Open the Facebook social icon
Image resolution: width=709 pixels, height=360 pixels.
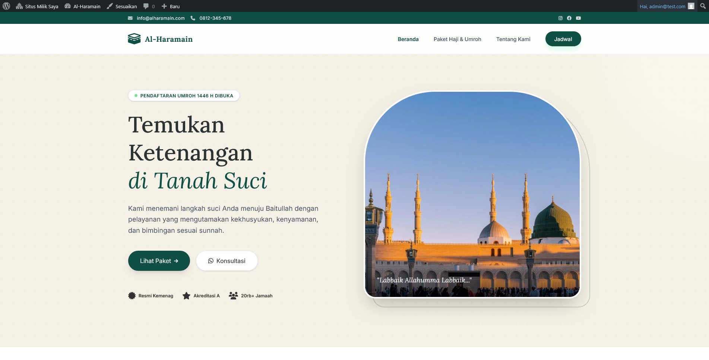pos(569,18)
